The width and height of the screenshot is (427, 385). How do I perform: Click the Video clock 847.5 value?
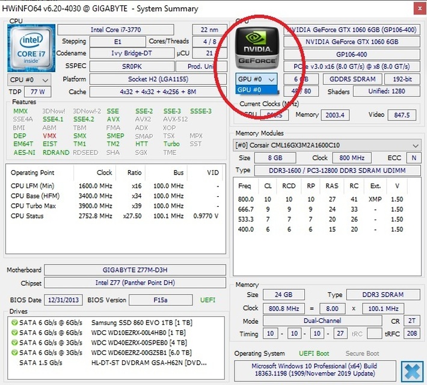click(x=402, y=115)
